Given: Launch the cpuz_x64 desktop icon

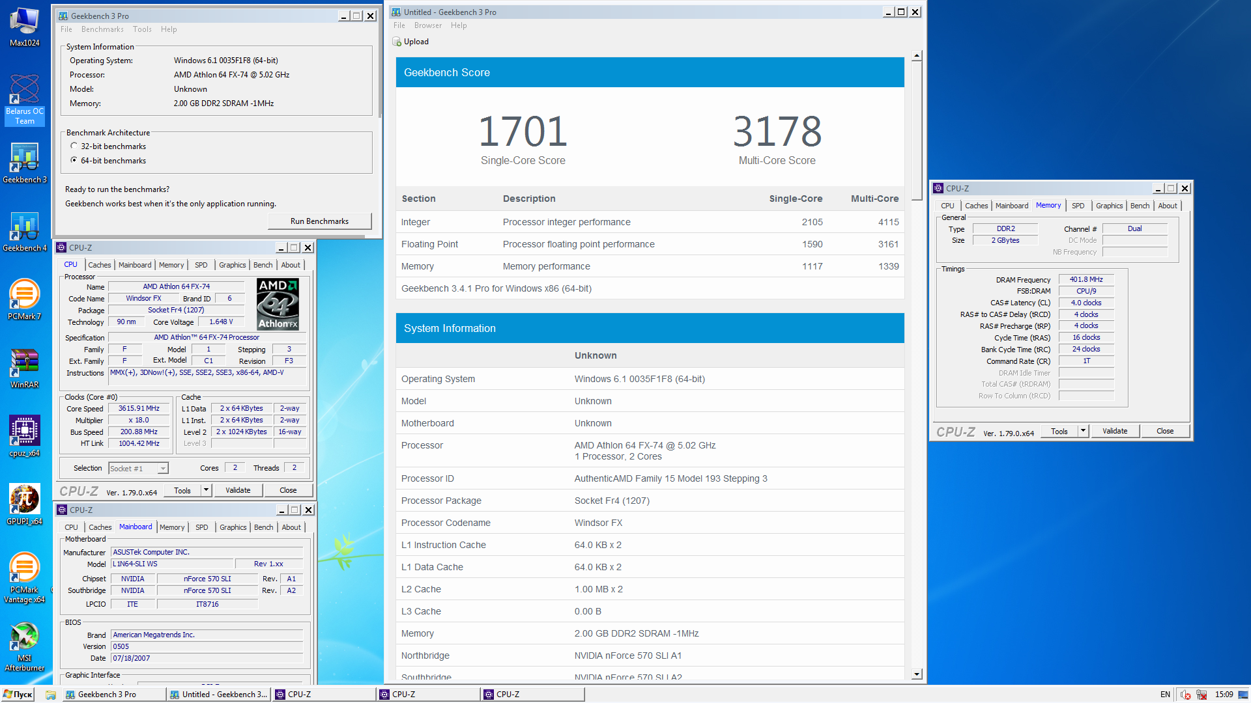Looking at the screenshot, I should (24, 437).
